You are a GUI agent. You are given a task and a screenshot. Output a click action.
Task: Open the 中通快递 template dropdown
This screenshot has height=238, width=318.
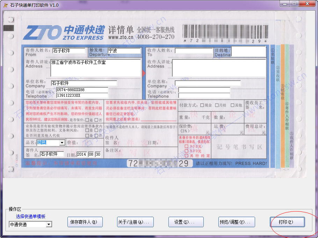coord(49,224)
